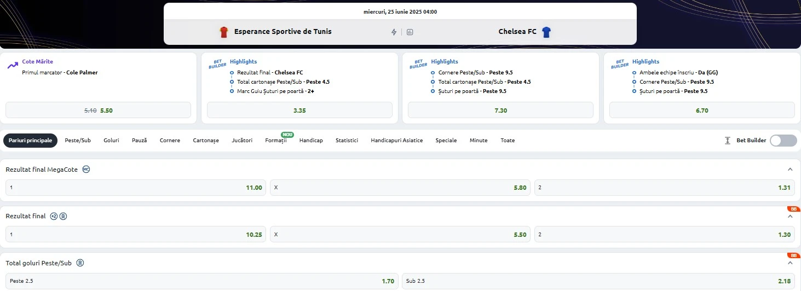Click the boost icon beside Total goluri Peste/Sub

(80, 263)
